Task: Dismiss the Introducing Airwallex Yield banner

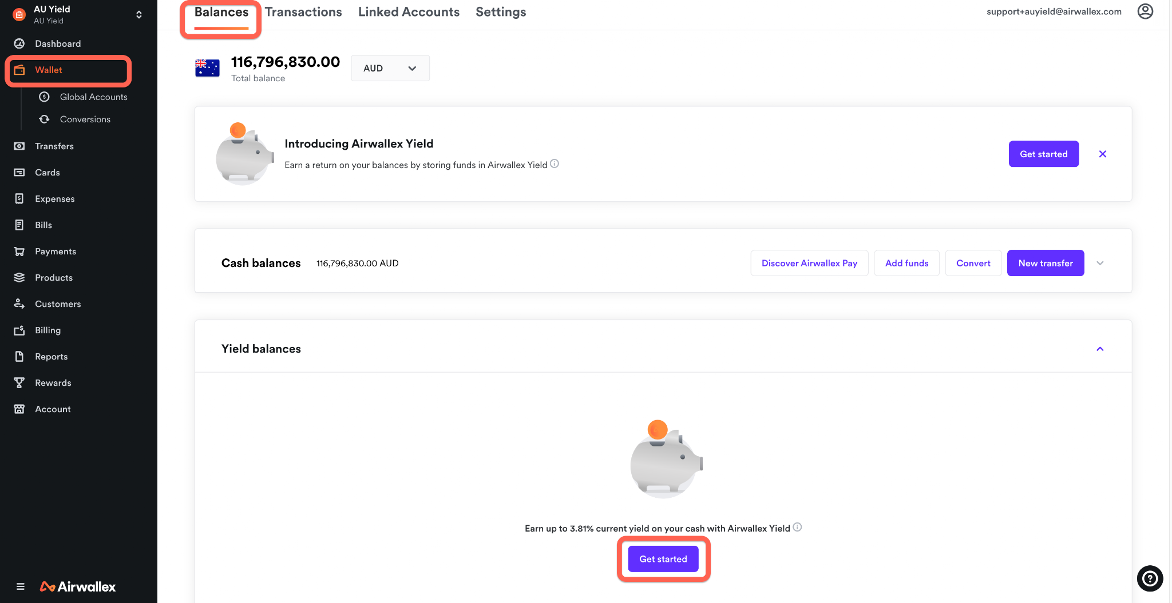Action: tap(1103, 154)
